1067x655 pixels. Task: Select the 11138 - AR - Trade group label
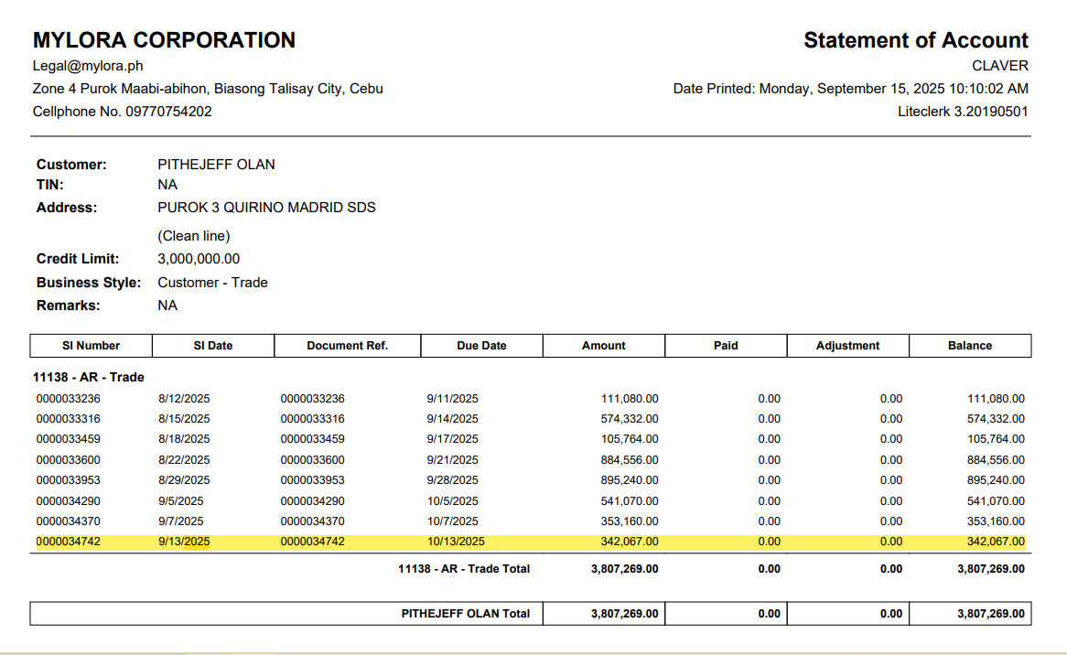click(89, 377)
